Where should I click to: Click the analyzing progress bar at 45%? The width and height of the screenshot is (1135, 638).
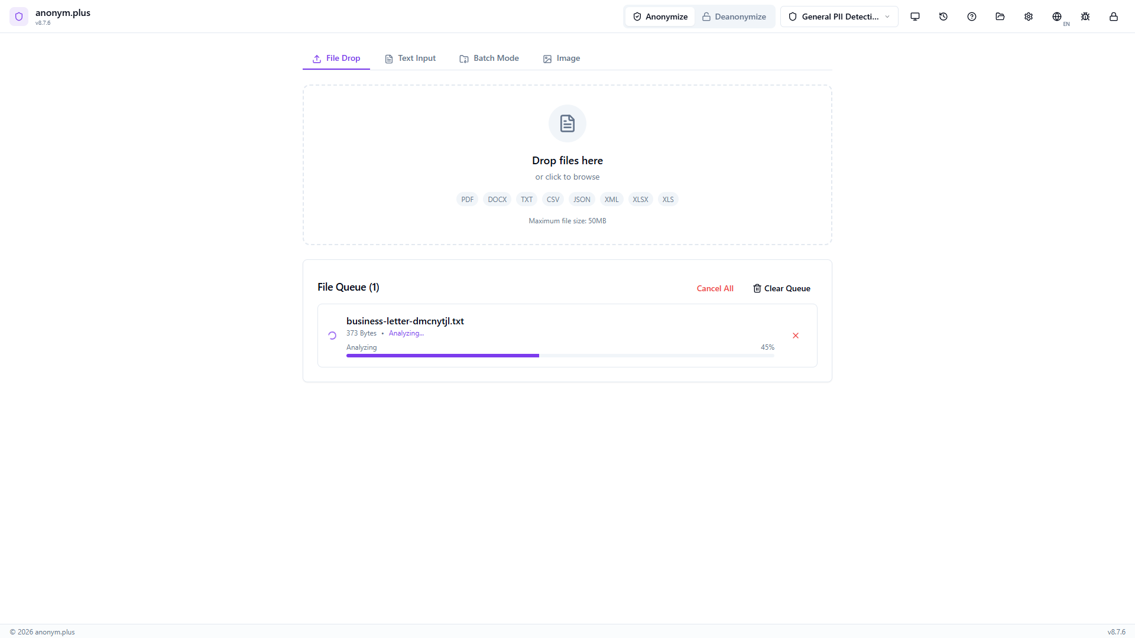tap(561, 356)
